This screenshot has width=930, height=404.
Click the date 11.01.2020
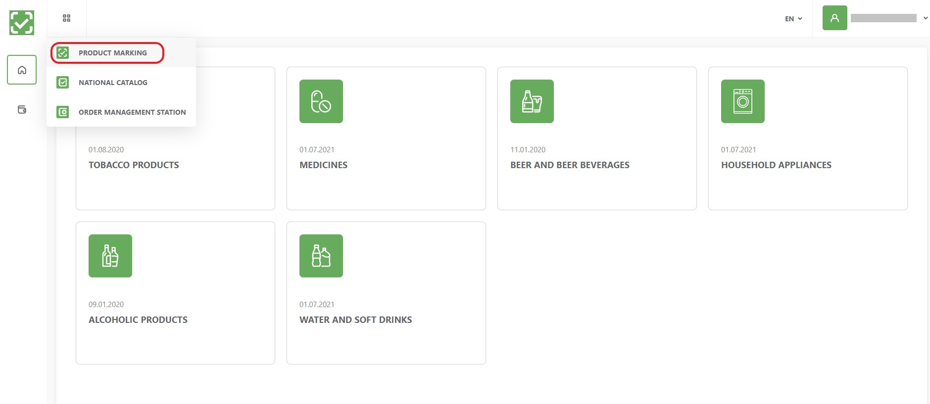click(x=528, y=150)
